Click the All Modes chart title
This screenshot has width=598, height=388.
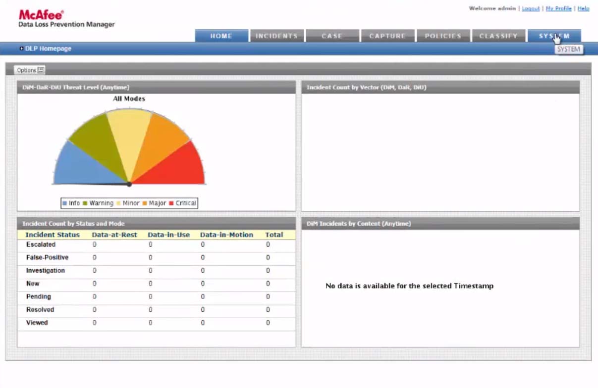(129, 98)
